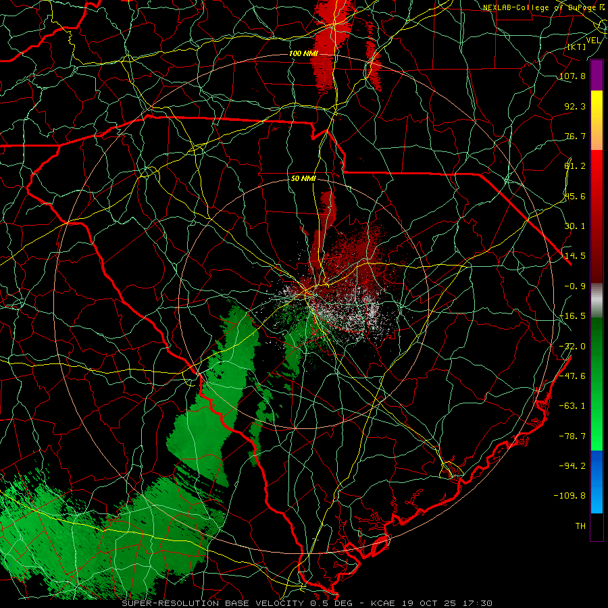Click the gray zero-velocity segment of color bar
The width and height of the screenshot is (608, 608).
point(597,301)
